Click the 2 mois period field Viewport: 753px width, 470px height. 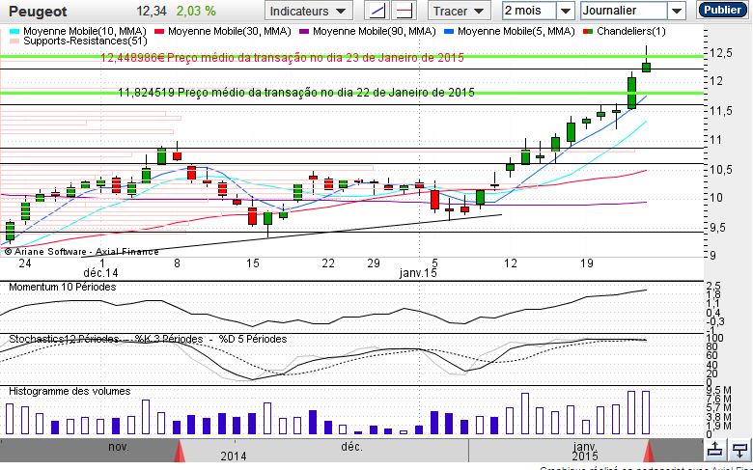pos(530,11)
